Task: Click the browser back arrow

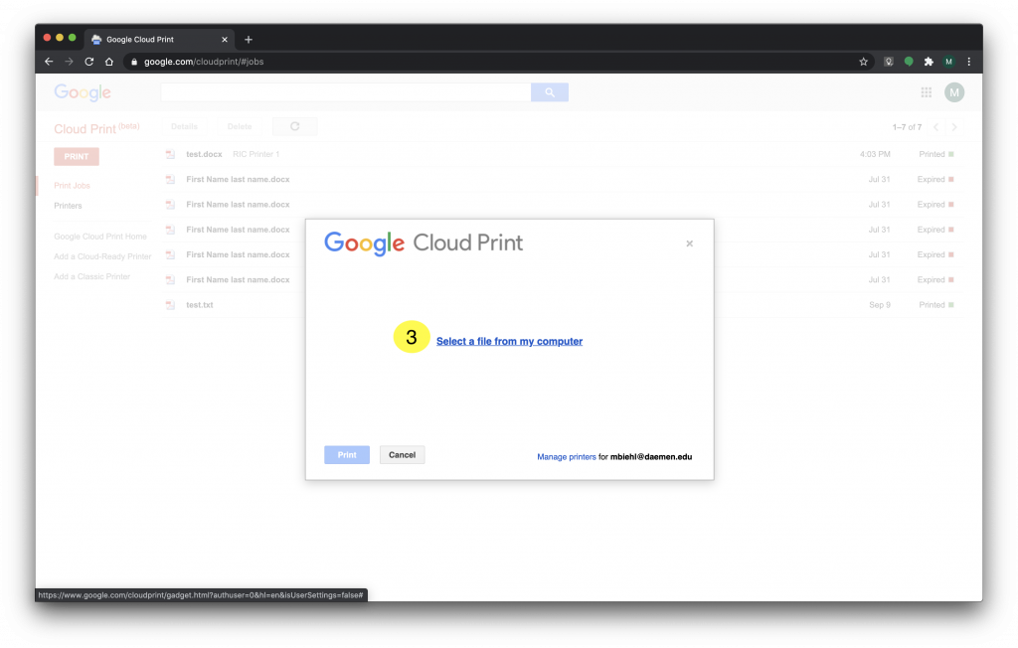Action: point(49,62)
